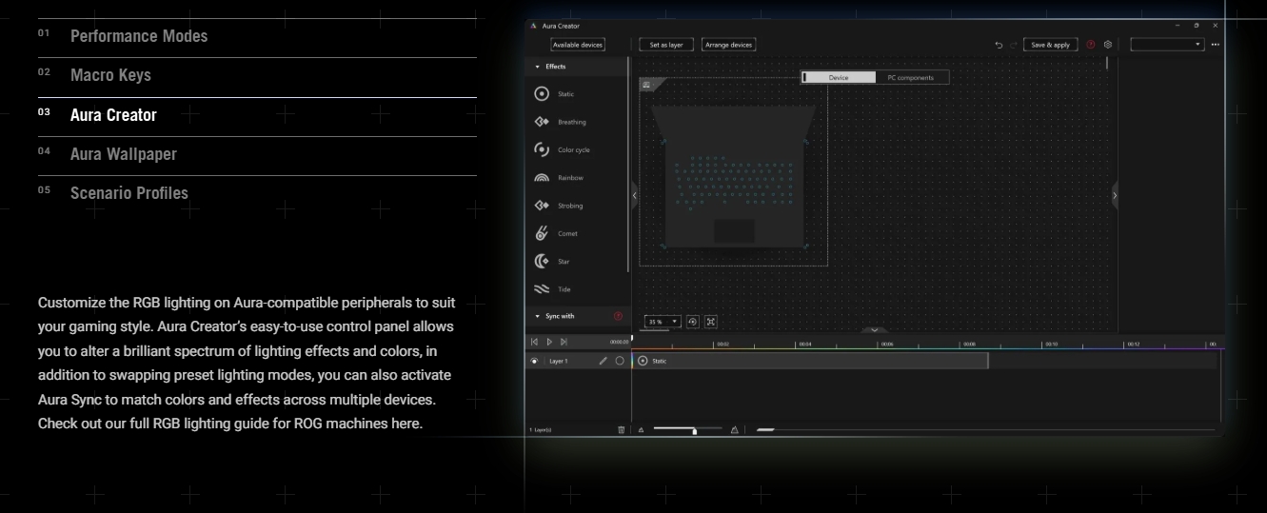Zoom in the timeline with the large triangle
Image resolution: width=1267 pixels, height=513 pixels.
coord(734,430)
